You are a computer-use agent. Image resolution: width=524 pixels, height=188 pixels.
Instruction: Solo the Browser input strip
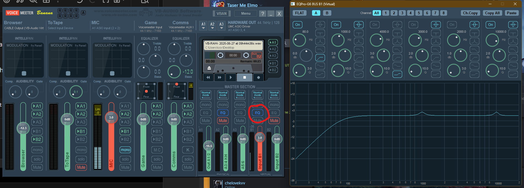click(37, 159)
